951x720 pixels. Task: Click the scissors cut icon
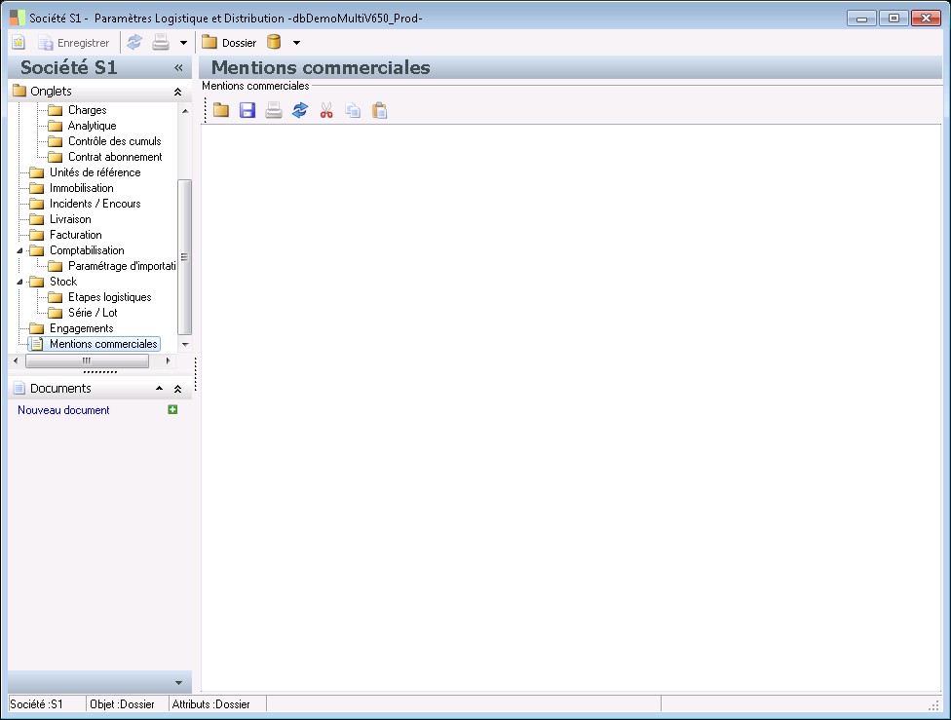[326, 111]
